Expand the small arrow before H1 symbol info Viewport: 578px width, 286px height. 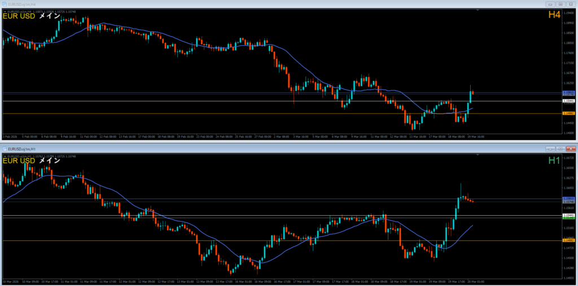pyautogui.click(x=5, y=155)
